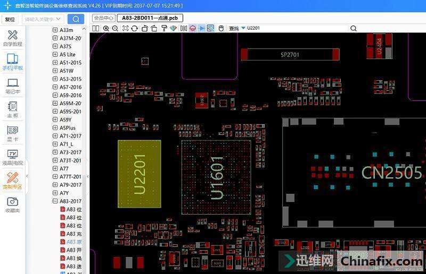
Task: Click the yellow U2201 component on board
Action: (x=139, y=174)
